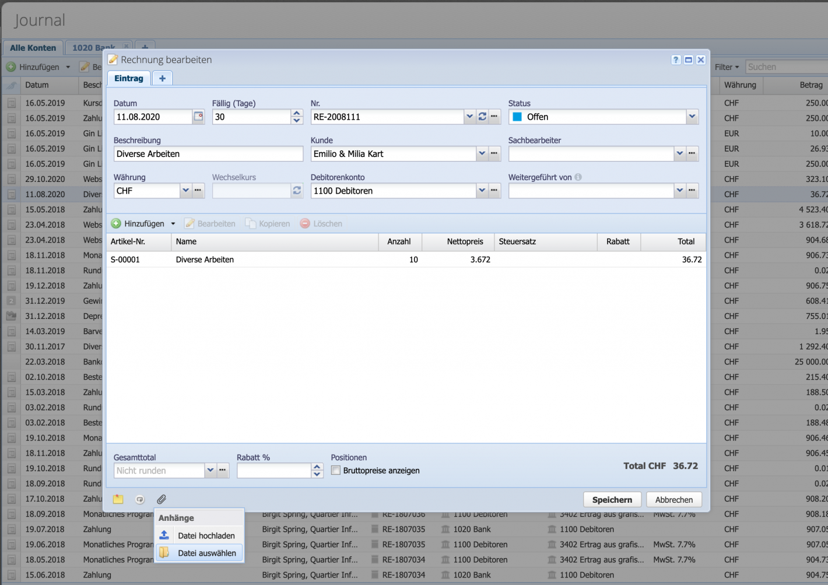The height and width of the screenshot is (585, 828).
Task: Open the Datum calendar picker
Action: point(198,117)
